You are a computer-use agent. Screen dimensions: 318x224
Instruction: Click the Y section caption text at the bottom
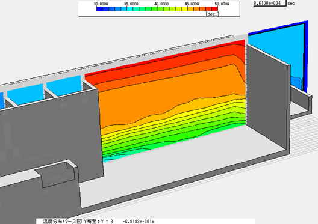coord(98,222)
